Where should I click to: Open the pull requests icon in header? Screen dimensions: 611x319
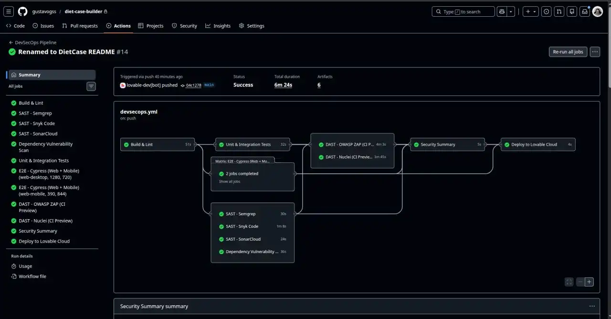click(x=559, y=11)
